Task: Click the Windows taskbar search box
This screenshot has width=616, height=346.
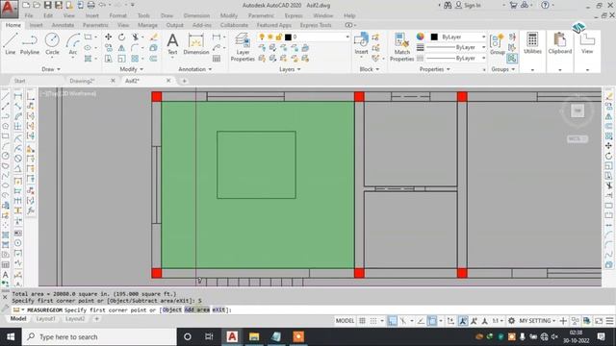Action: [x=99, y=337]
